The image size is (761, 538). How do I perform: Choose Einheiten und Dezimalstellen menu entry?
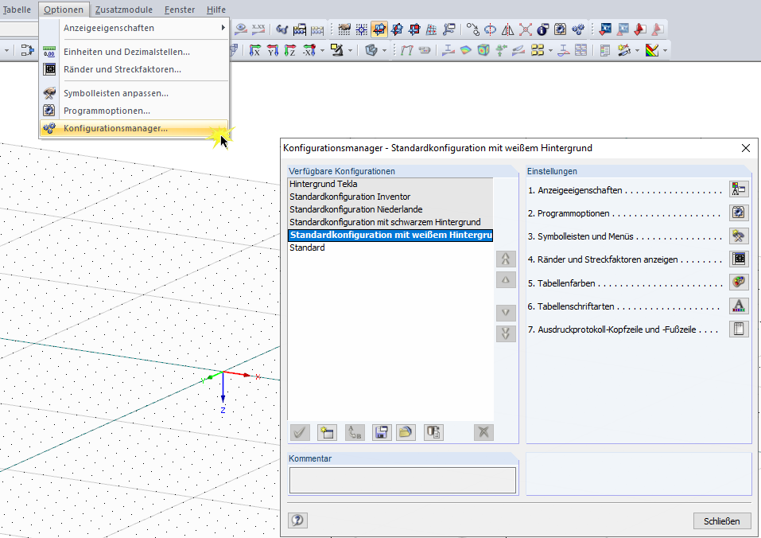pos(126,52)
